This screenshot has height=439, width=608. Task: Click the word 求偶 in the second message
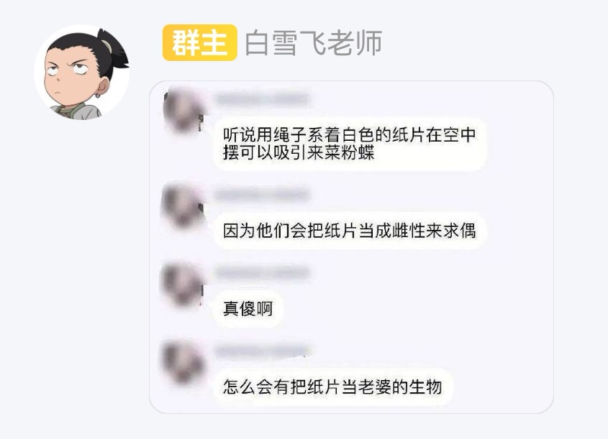pos(460,231)
